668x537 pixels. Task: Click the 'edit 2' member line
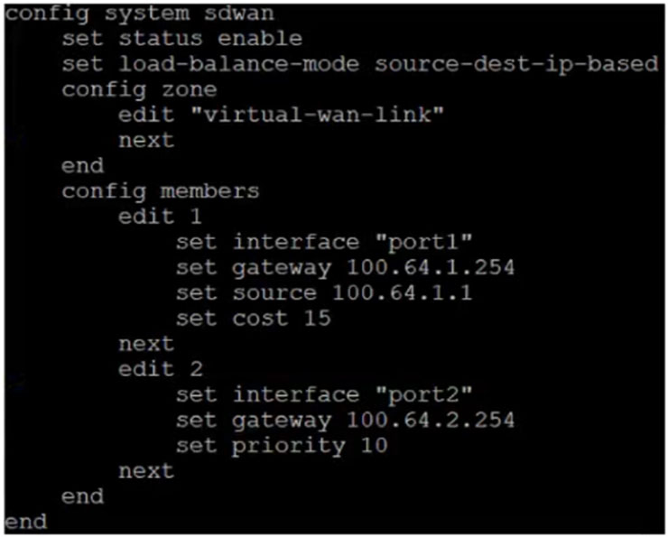[x=161, y=369]
